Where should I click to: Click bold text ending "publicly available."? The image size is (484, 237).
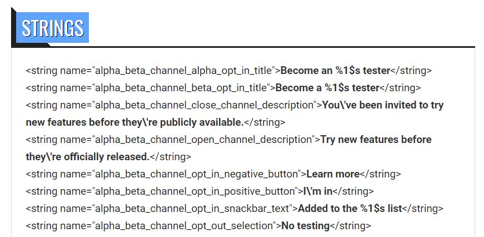click(x=134, y=122)
